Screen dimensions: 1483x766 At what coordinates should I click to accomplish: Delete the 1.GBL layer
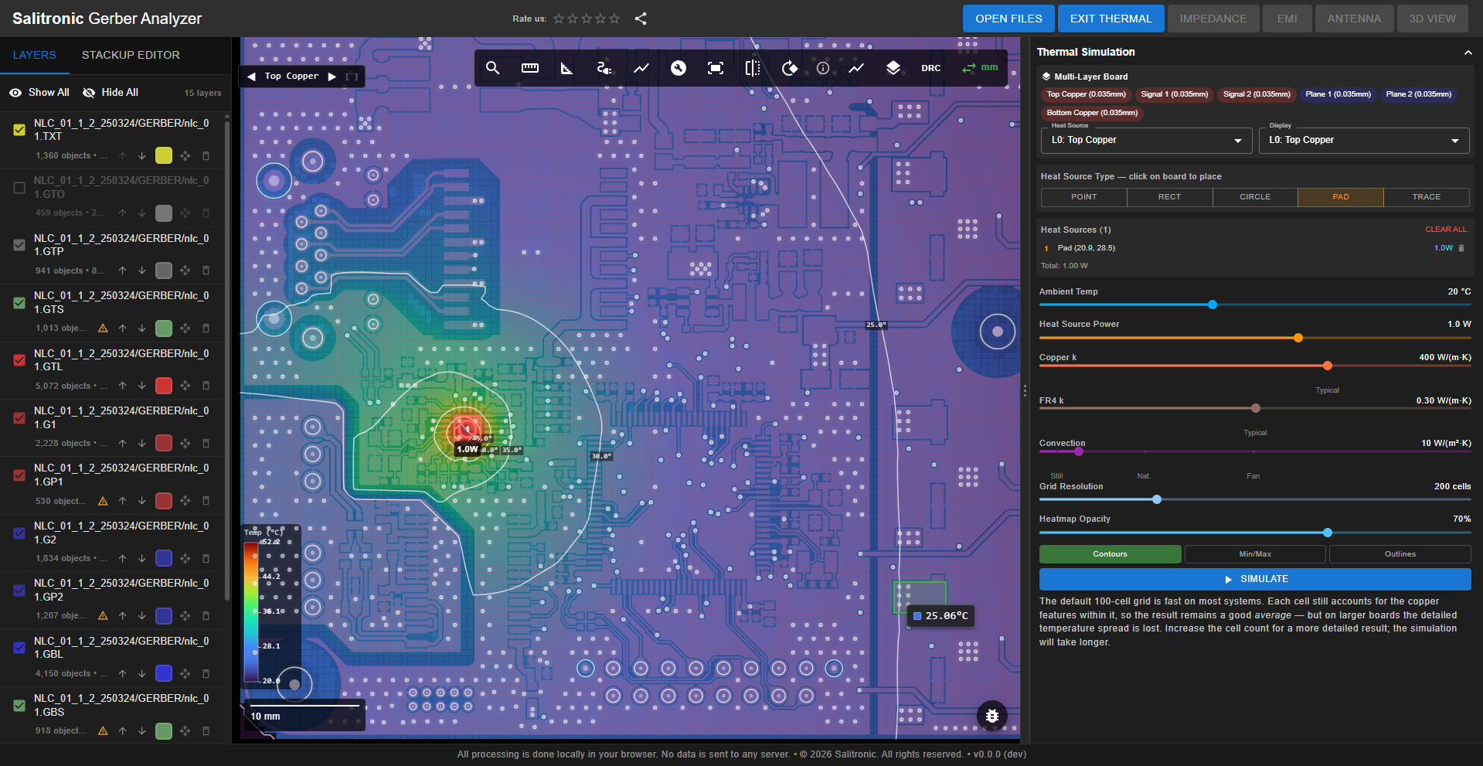tap(206, 673)
